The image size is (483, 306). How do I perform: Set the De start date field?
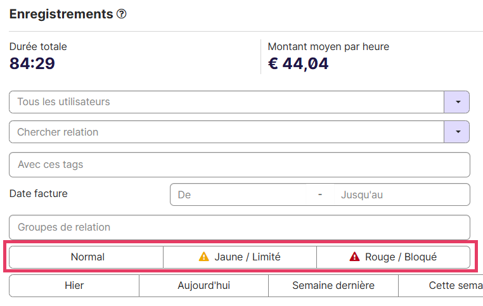click(238, 194)
